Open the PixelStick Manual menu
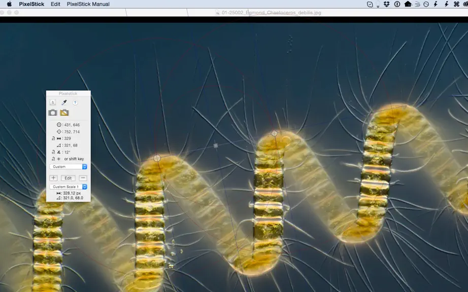468x292 pixels. click(88, 4)
